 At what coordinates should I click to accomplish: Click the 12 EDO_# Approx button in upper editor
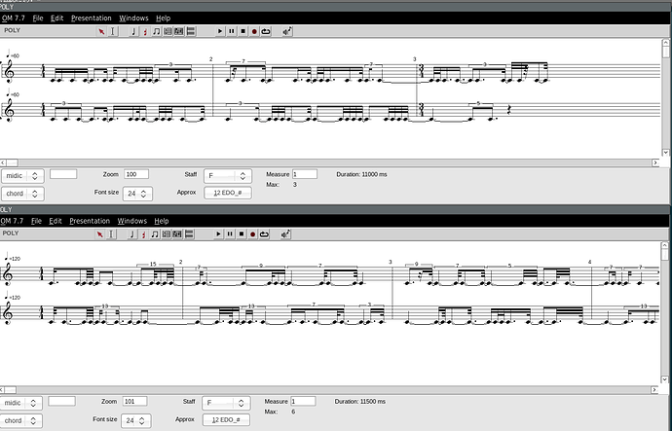tap(228, 193)
